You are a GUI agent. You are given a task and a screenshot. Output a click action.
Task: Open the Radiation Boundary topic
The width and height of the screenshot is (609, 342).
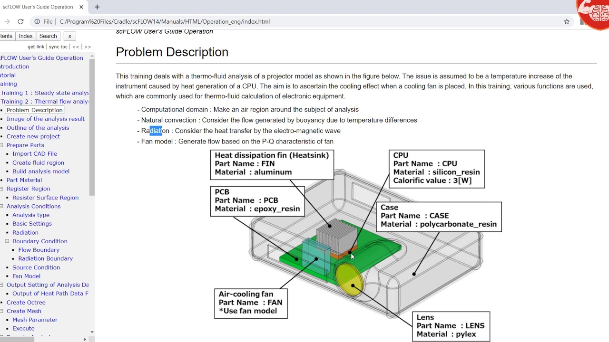click(46, 258)
